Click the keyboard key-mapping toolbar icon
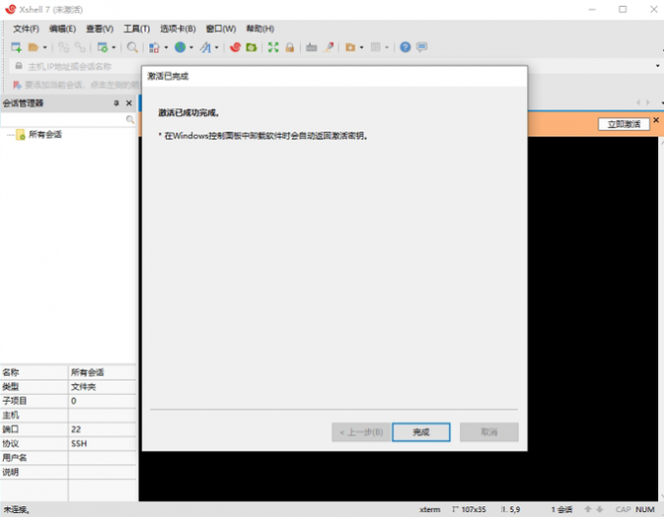 (x=311, y=47)
